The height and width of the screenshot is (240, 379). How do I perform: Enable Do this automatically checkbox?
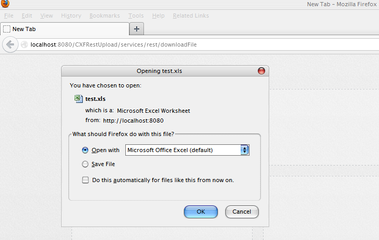[x=85, y=180]
